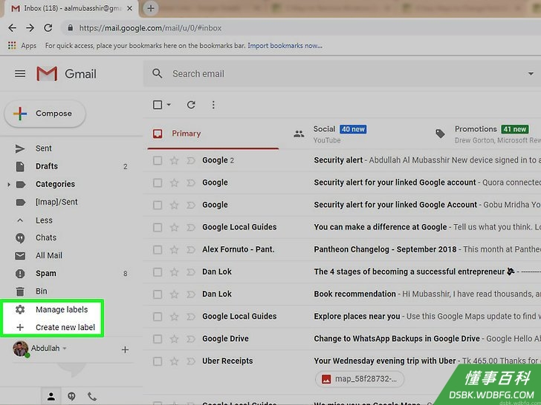Open the All Mail folder
This screenshot has width=541, height=405.
48,256
